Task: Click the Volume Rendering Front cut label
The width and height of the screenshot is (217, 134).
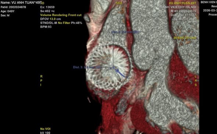Action: pos(61,15)
